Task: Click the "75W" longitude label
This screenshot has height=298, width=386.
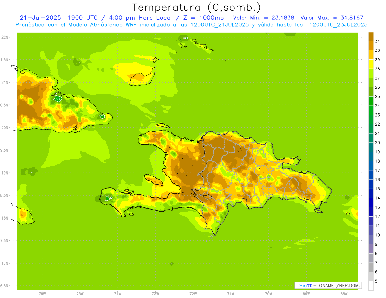Action: (80, 294)
